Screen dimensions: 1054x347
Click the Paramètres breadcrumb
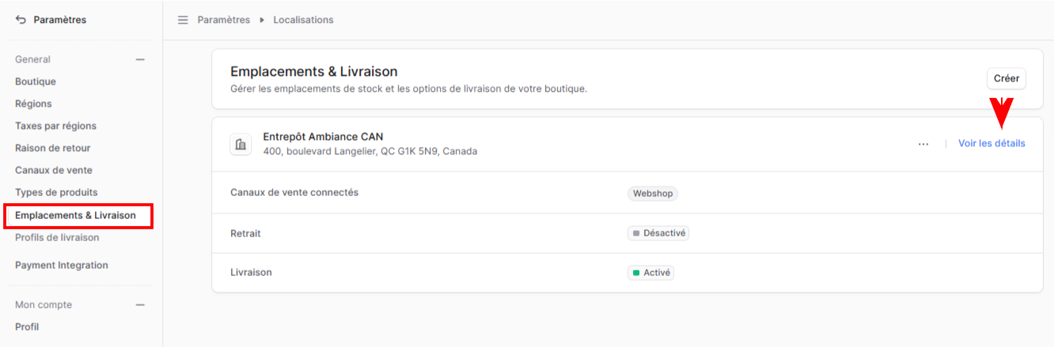pos(224,20)
